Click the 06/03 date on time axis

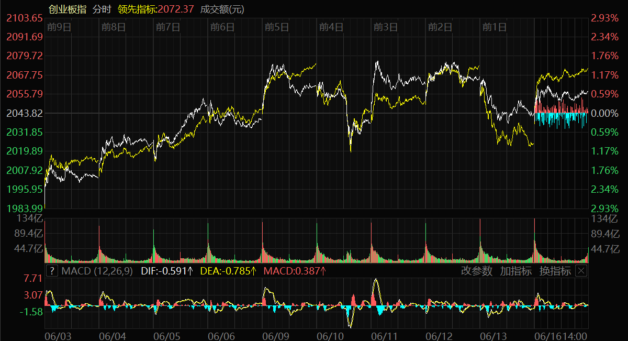(58, 335)
